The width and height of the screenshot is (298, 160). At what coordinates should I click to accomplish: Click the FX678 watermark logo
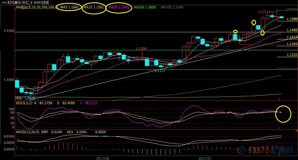pyautogui.click(x=265, y=150)
